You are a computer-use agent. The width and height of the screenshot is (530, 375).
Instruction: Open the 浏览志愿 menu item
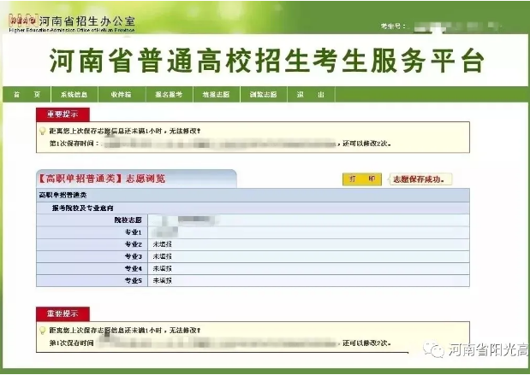coord(264,95)
